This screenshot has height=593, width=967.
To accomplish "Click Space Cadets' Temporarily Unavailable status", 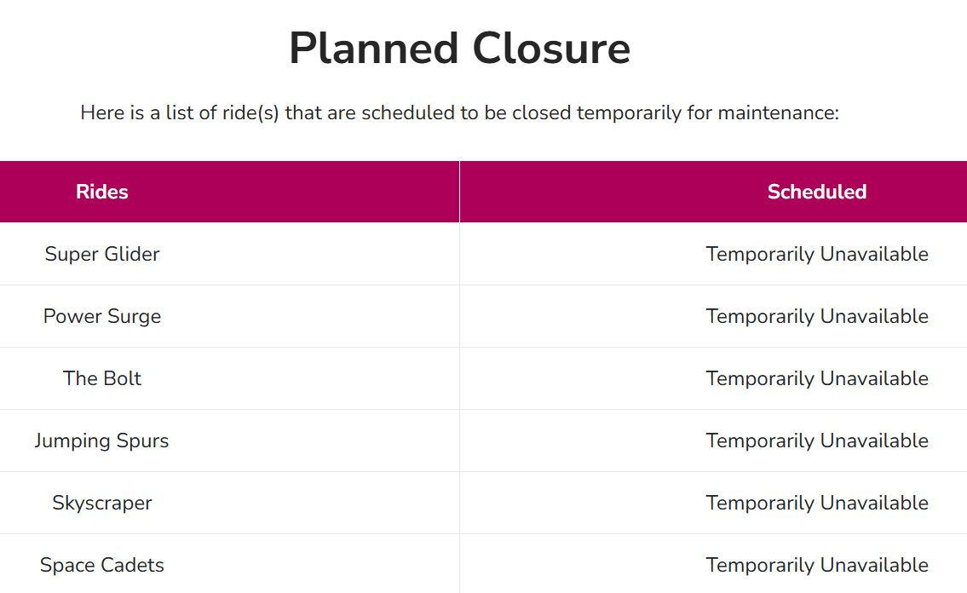I will coord(817,565).
